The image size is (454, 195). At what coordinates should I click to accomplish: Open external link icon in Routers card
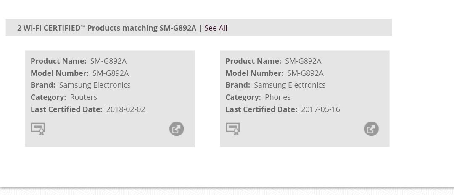pos(177,129)
